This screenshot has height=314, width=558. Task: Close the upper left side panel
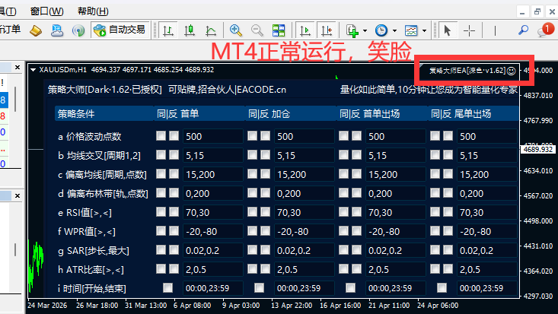click(x=18, y=67)
